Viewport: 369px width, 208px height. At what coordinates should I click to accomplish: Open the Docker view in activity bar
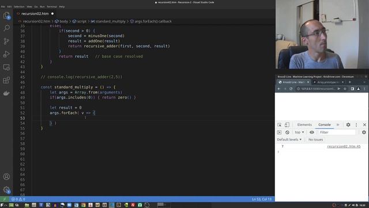(x=6, y=94)
